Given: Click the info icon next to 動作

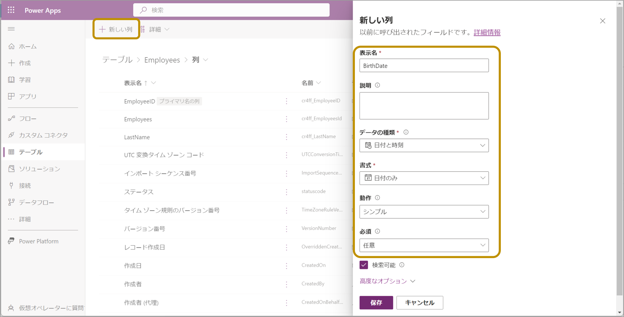Looking at the screenshot, I should 377,198.
